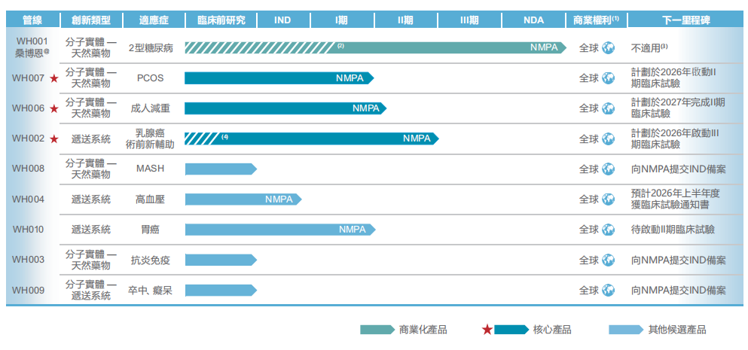The image size is (748, 350).
Task: Click the 管線 column header
Action: [x=32, y=20]
